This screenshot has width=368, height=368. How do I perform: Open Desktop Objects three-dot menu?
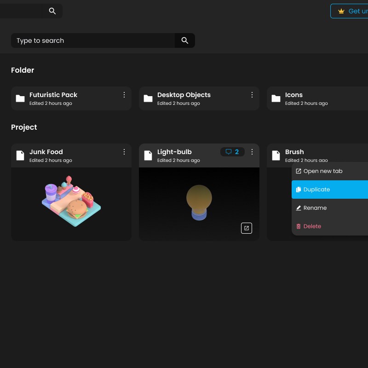click(252, 95)
